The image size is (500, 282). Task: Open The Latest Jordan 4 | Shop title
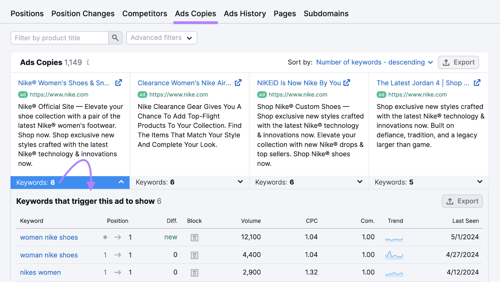coord(423,83)
